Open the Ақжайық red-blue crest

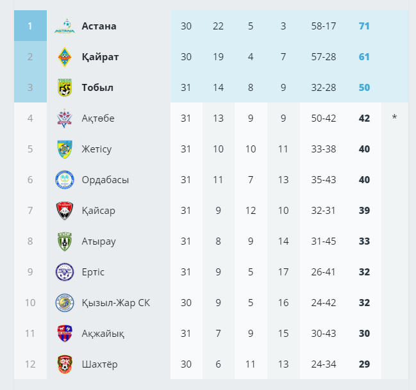tap(65, 333)
